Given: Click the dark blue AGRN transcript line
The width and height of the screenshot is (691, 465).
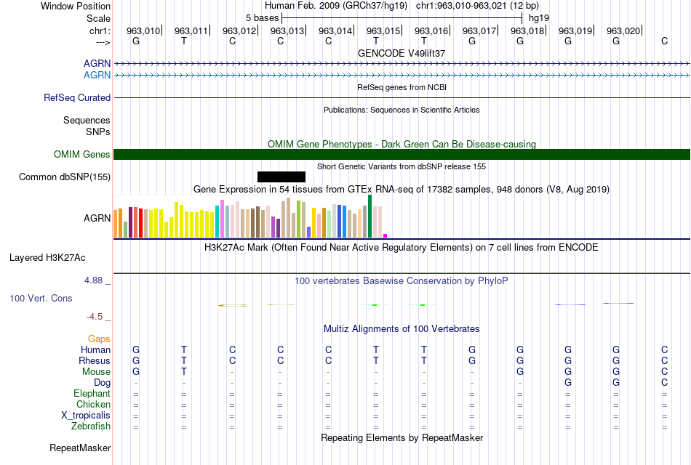Looking at the screenshot, I should (402, 64).
